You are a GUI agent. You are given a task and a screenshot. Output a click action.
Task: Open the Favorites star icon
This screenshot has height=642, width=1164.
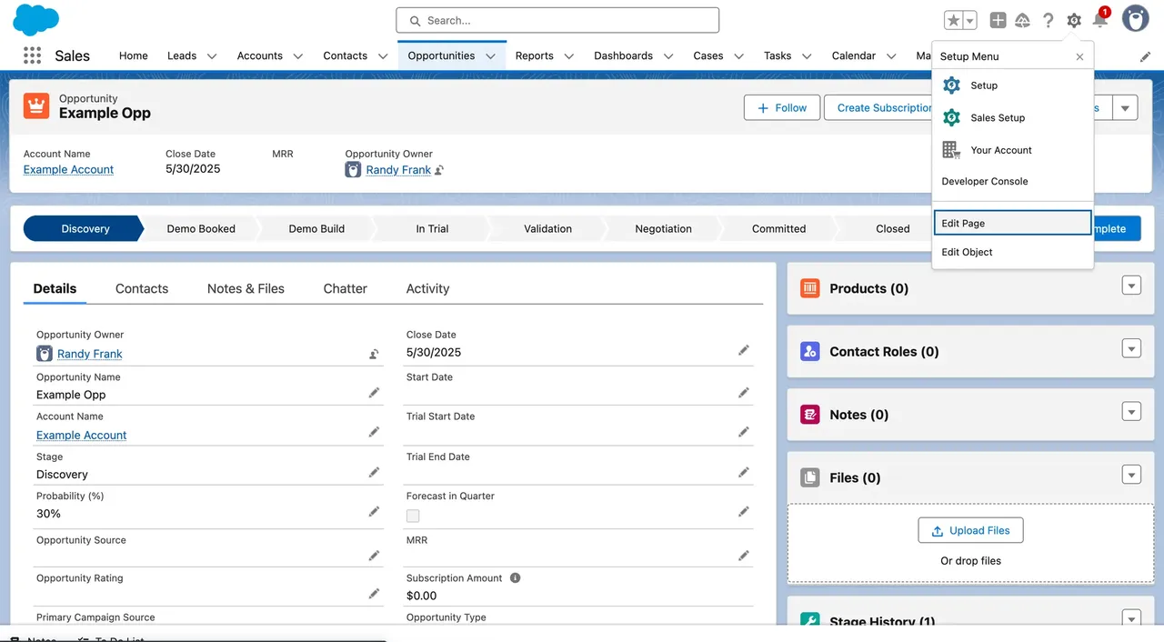pos(953,20)
